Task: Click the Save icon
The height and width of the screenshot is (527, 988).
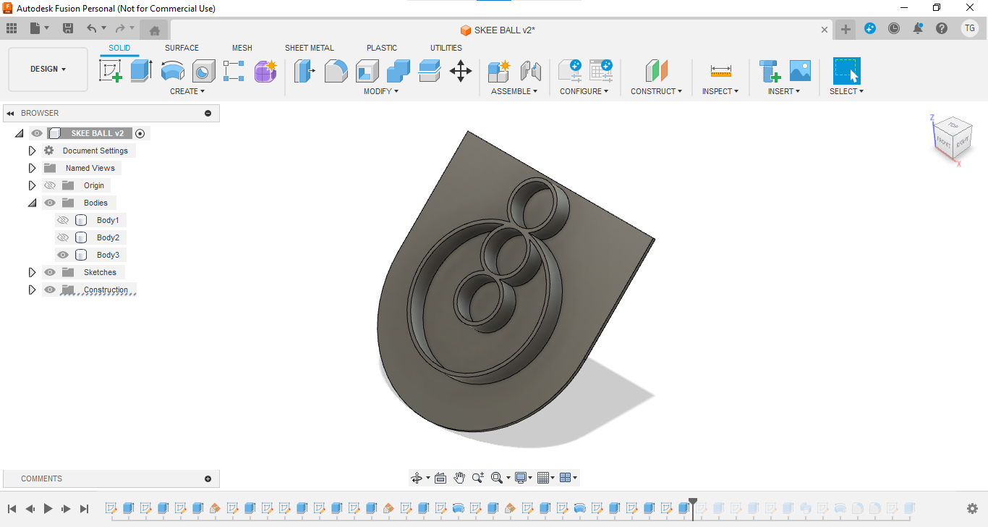Action: click(68, 28)
